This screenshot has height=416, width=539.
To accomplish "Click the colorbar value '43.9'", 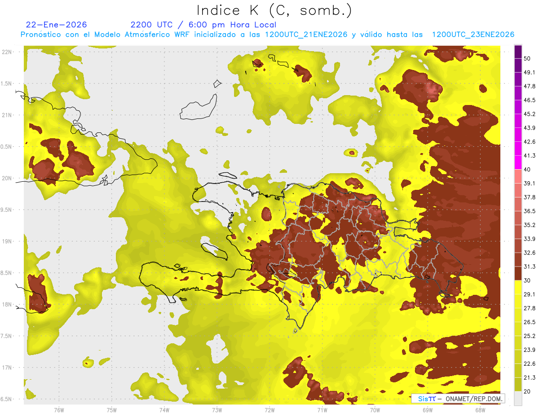I will (x=530, y=128).
